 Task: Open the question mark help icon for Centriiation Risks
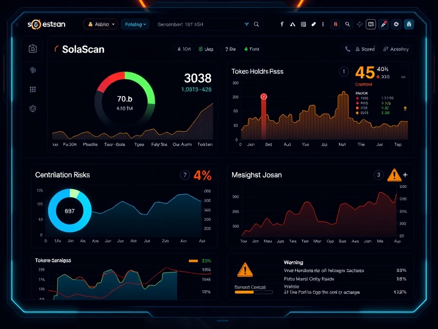[185, 175]
